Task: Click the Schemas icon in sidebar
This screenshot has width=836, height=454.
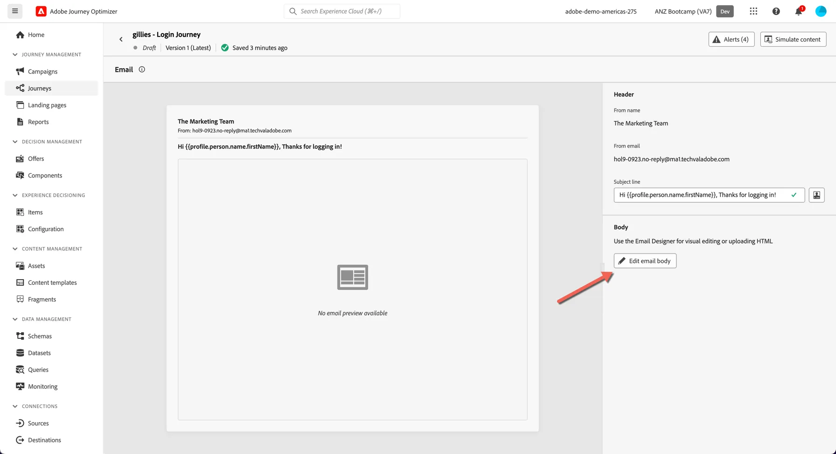Action: click(20, 336)
